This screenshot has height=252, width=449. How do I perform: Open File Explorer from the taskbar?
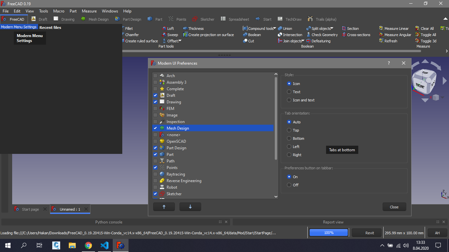point(72,245)
